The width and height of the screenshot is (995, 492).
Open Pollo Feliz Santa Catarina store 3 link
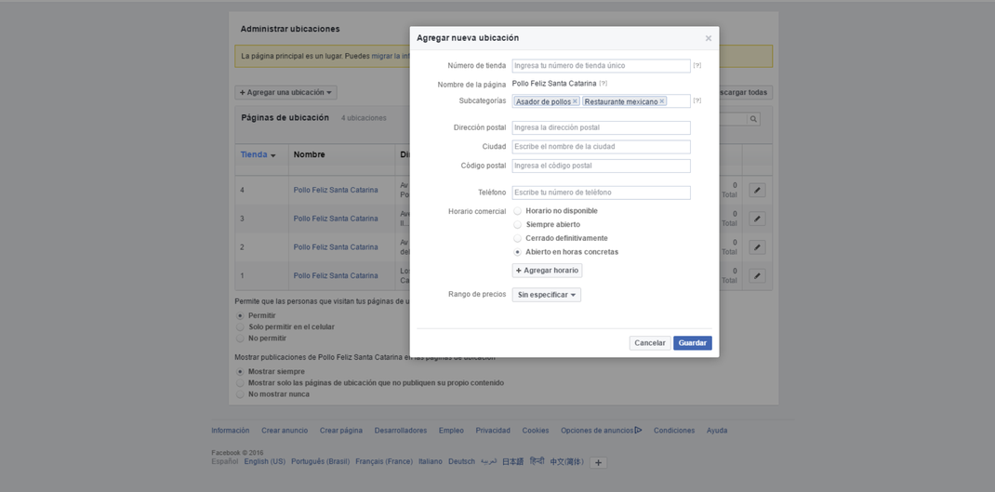[x=336, y=219]
